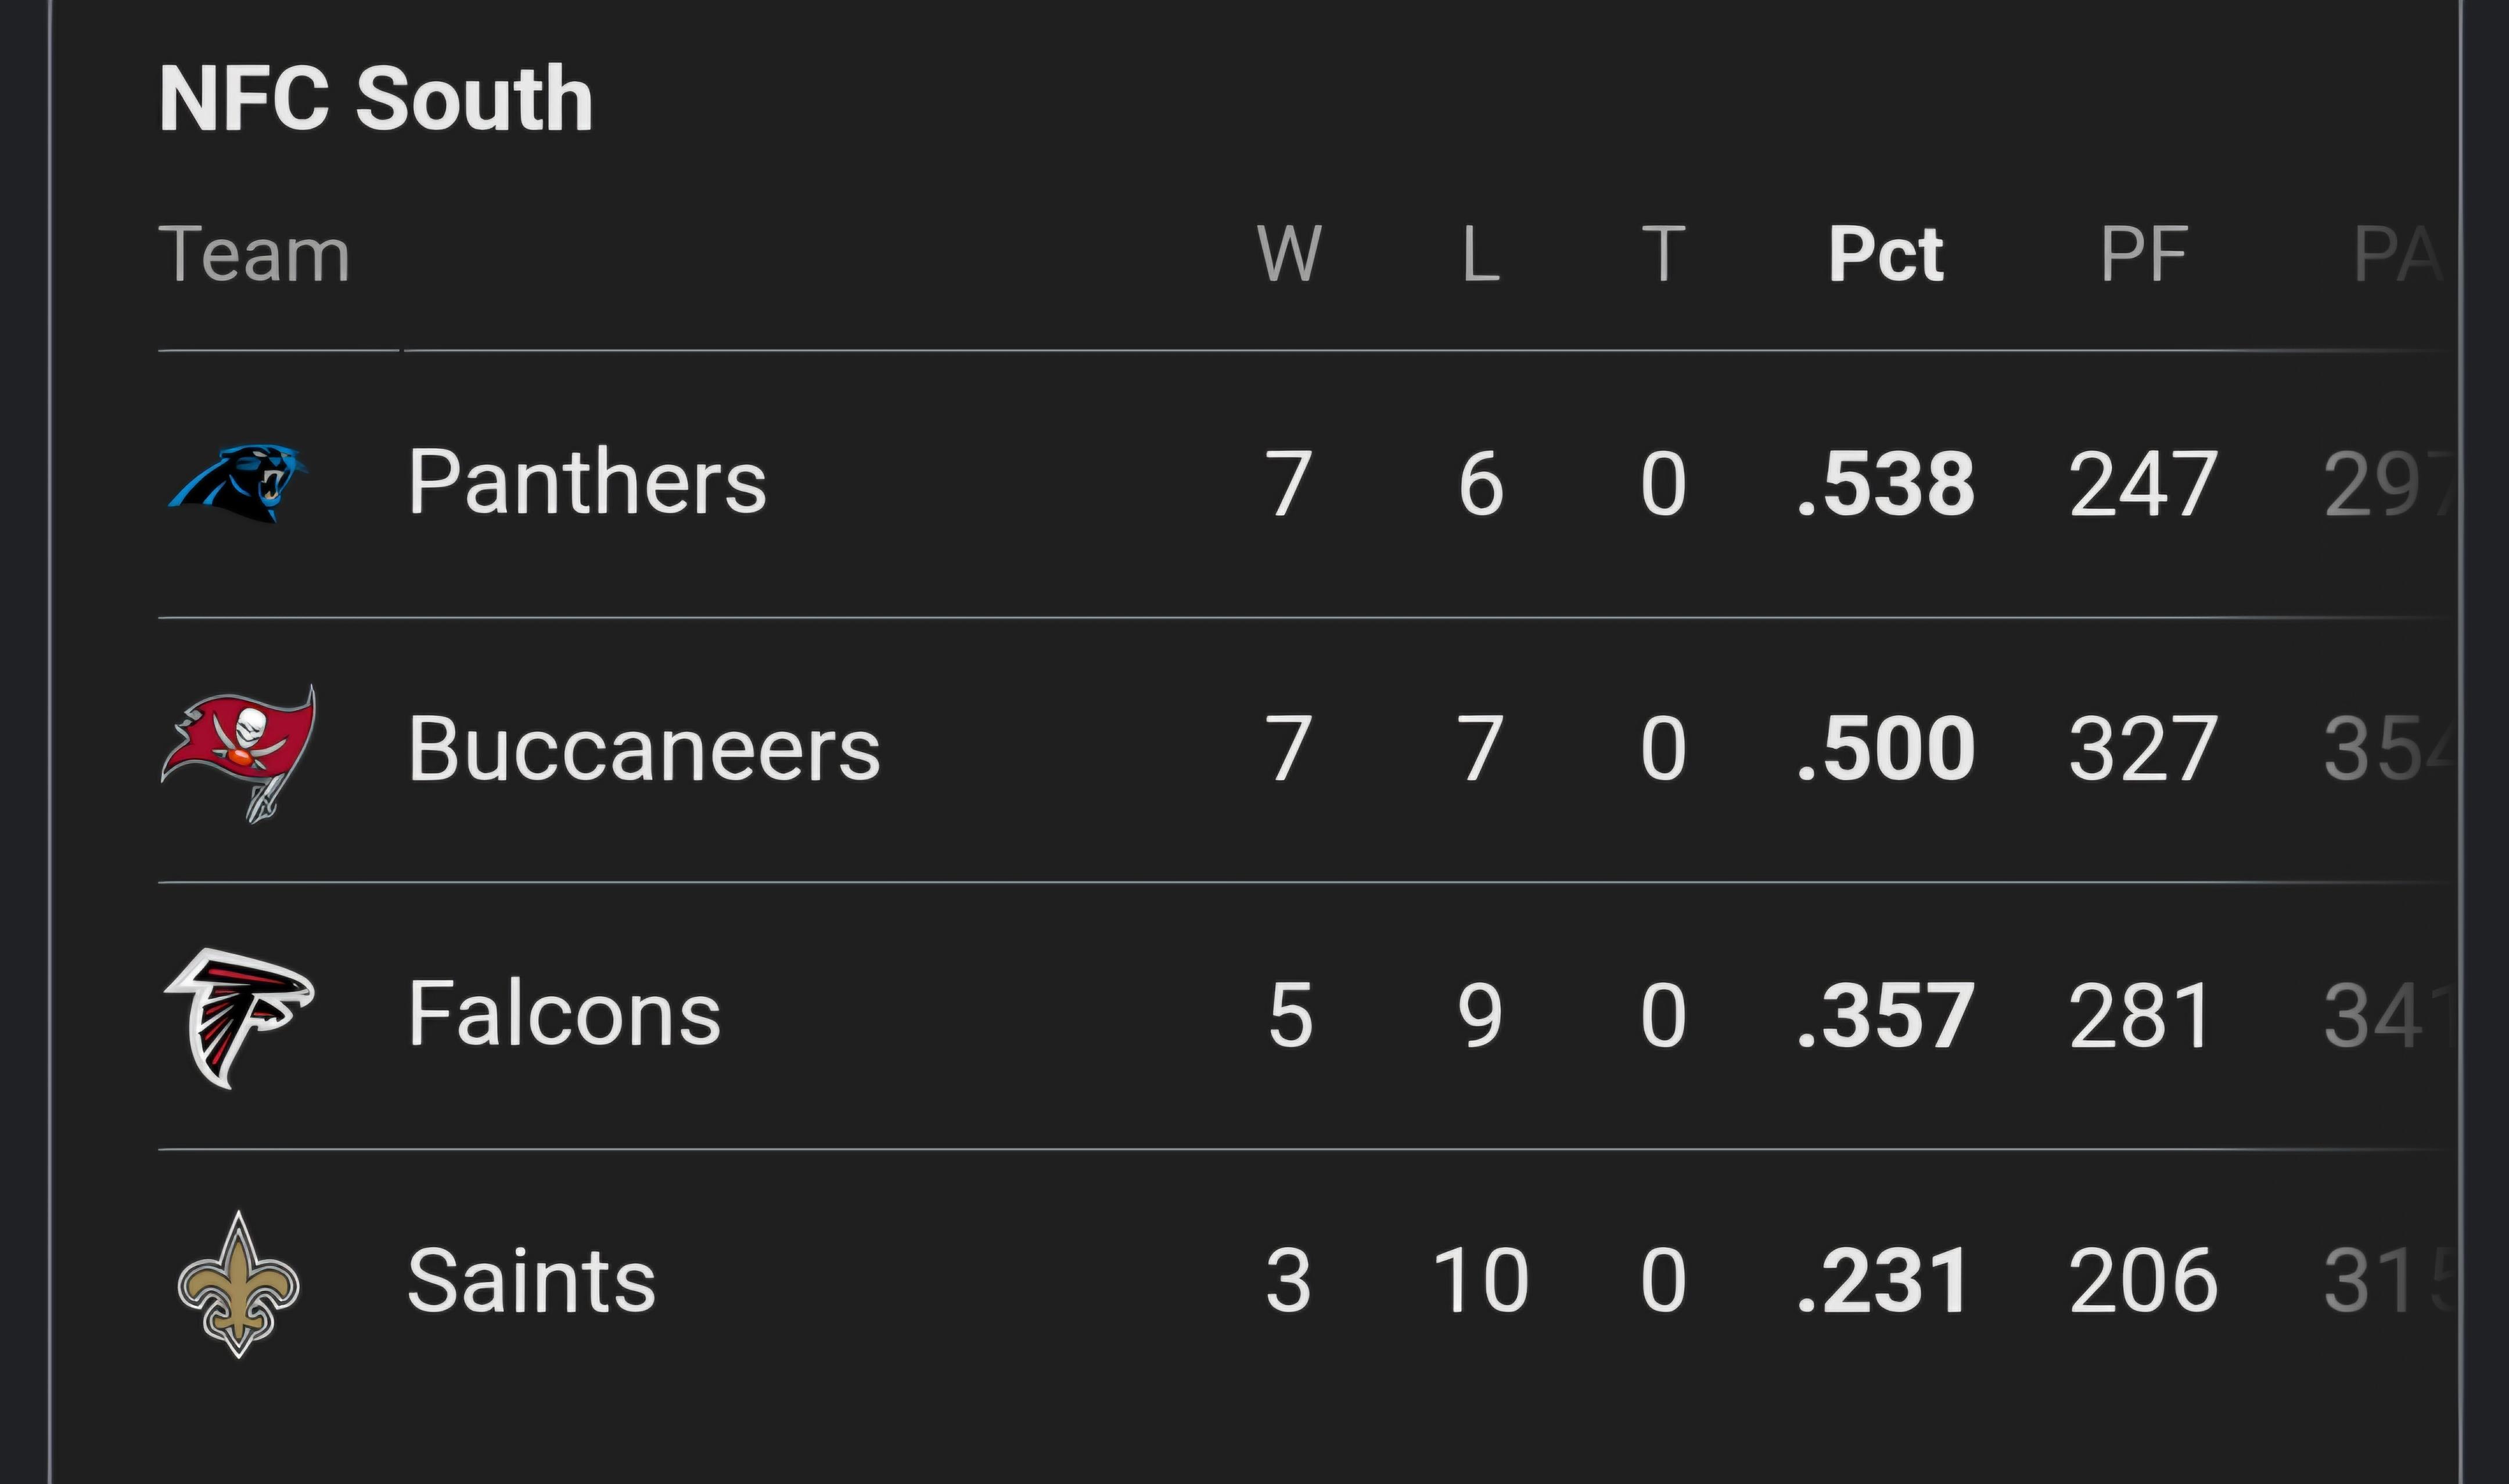Click the Team column header
This screenshot has width=2509, height=1484.
pyautogui.click(x=255, y=255)
